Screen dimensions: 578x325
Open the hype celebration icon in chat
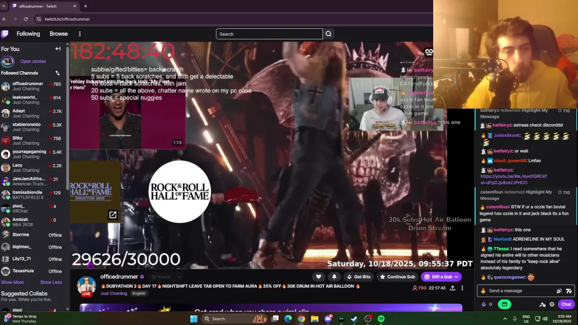pos(559,291)
